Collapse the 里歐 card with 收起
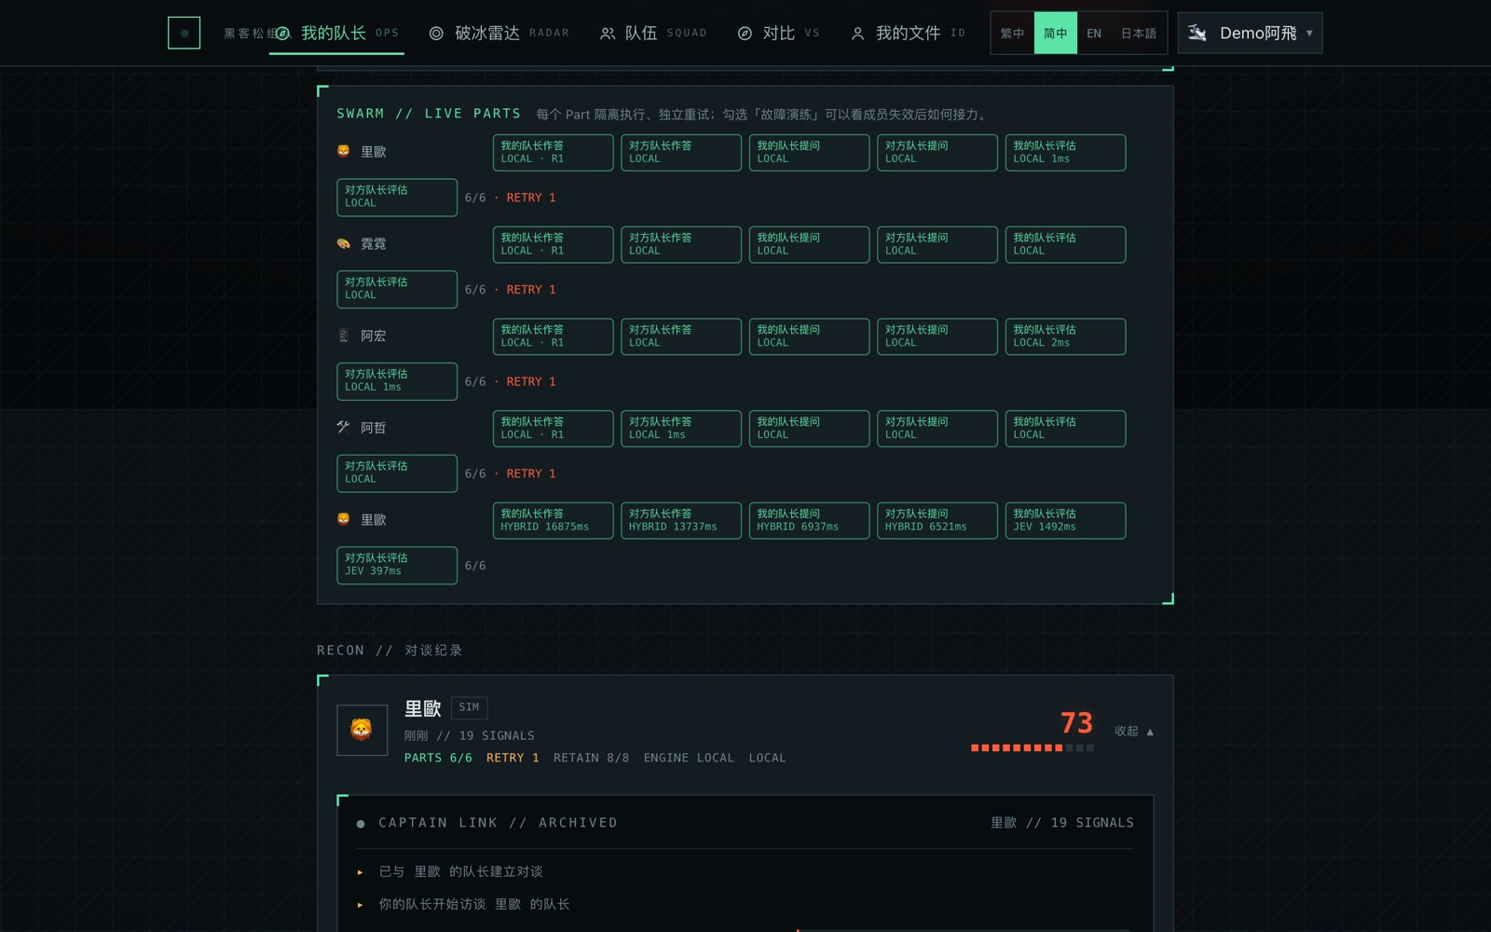 tap(1134, 732)
